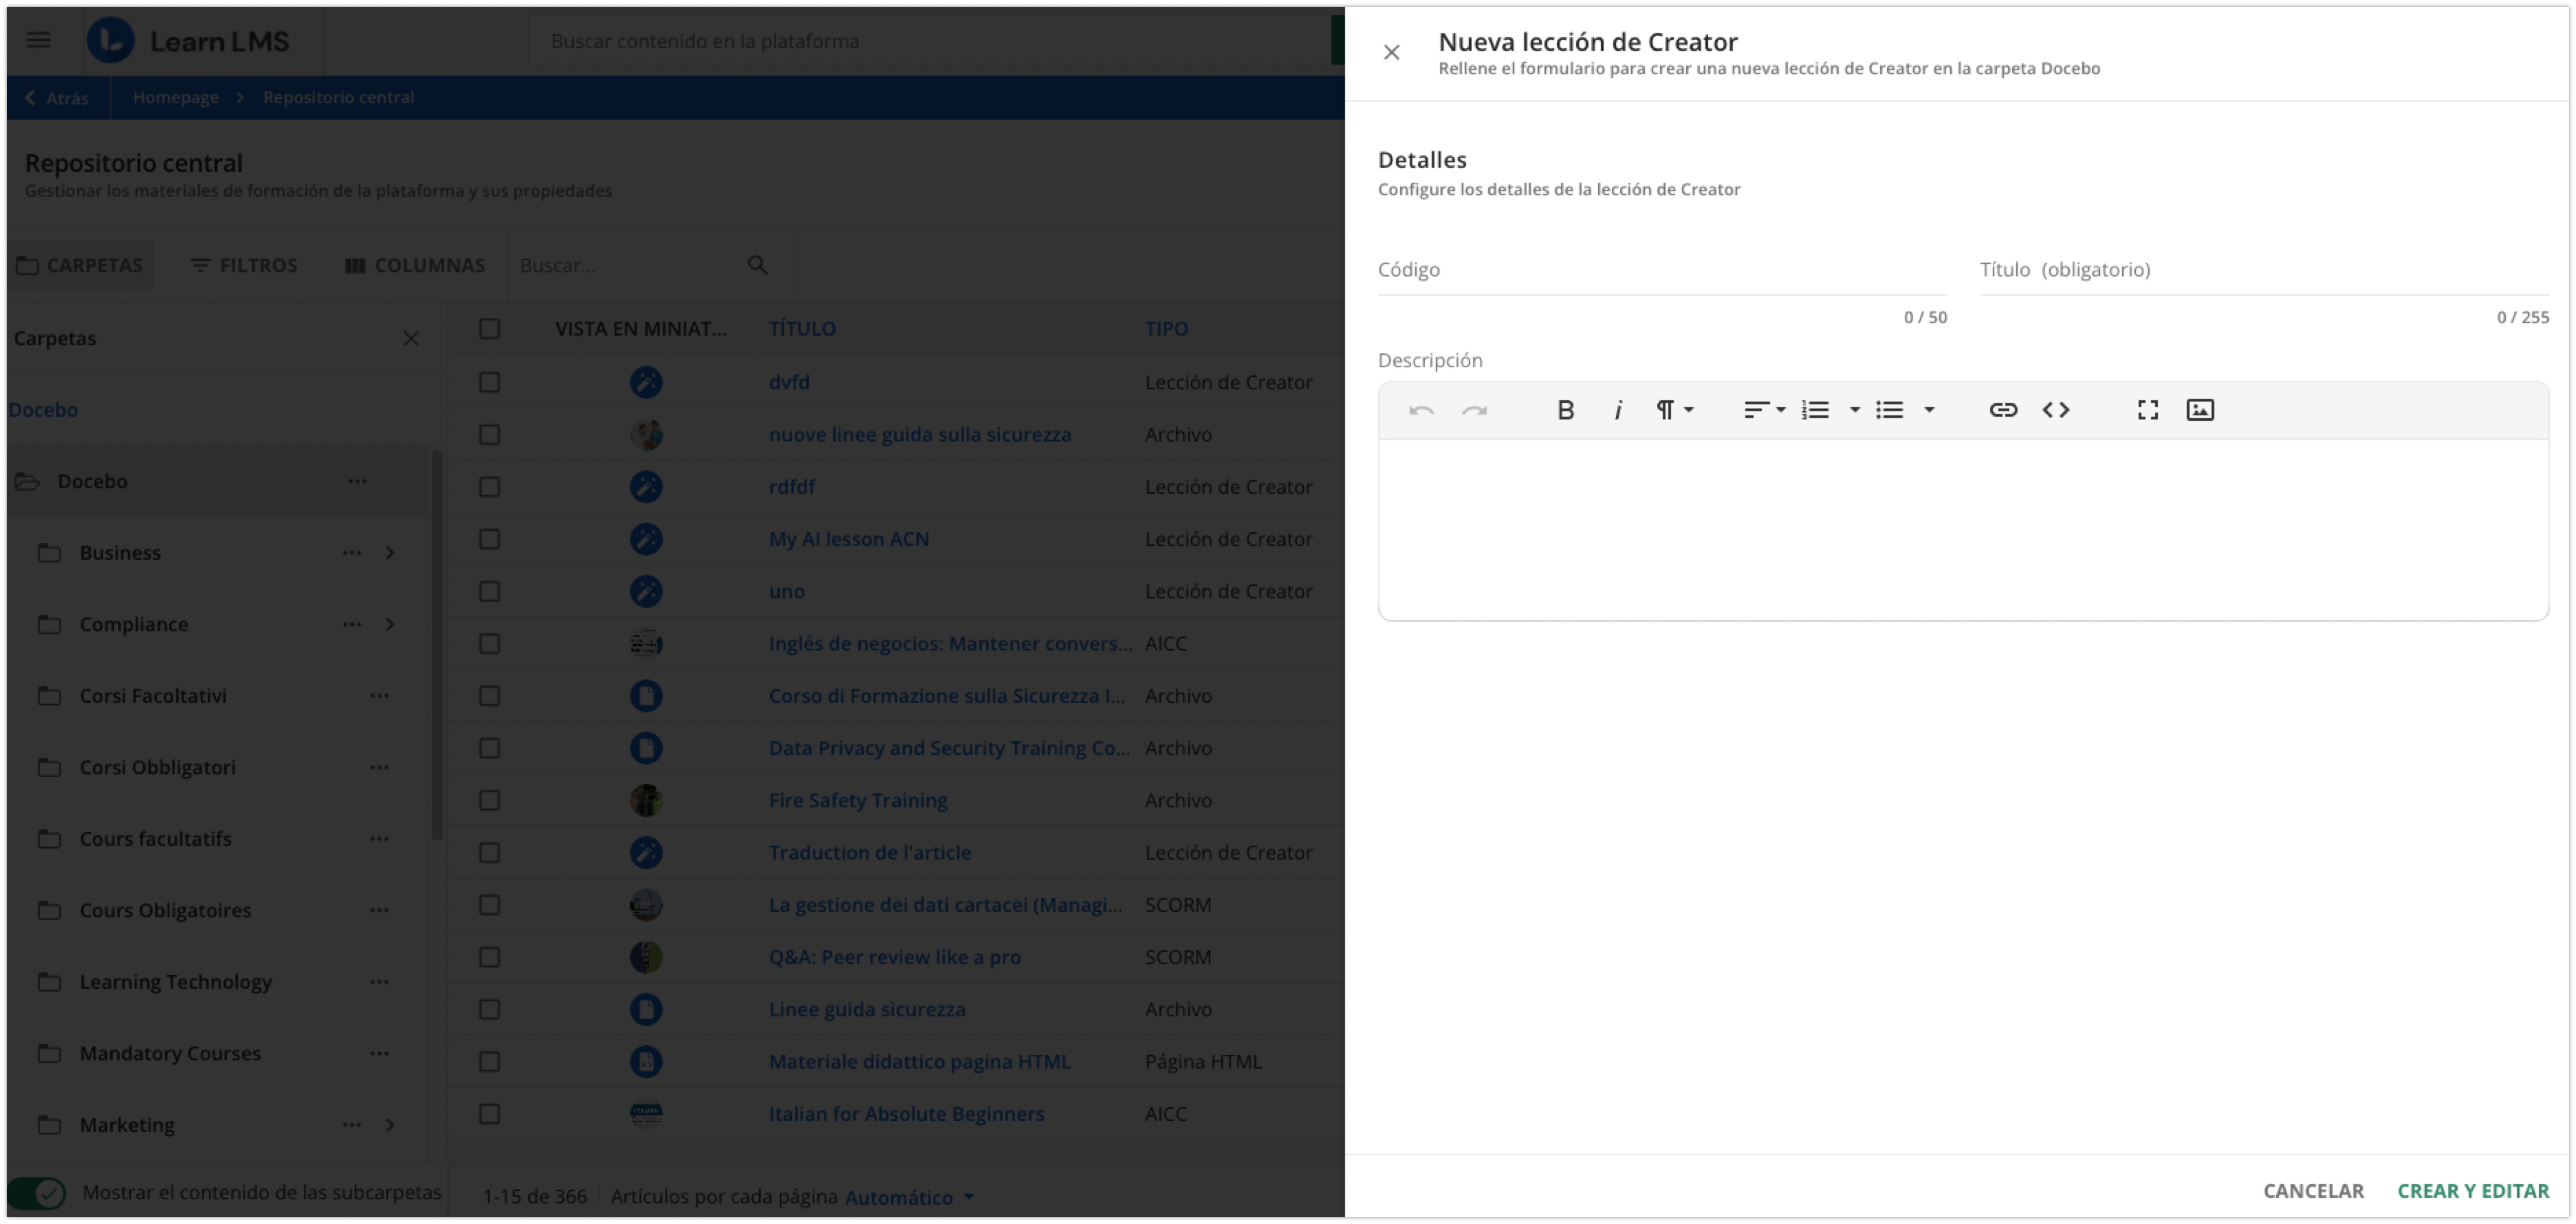Click the CANCELAR button
Screen dimensions: 2576x1224
[x=2313, y=1191]
